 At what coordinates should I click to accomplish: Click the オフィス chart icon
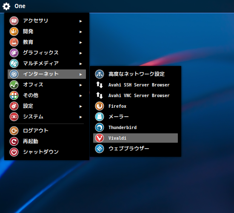coord(14,85)
